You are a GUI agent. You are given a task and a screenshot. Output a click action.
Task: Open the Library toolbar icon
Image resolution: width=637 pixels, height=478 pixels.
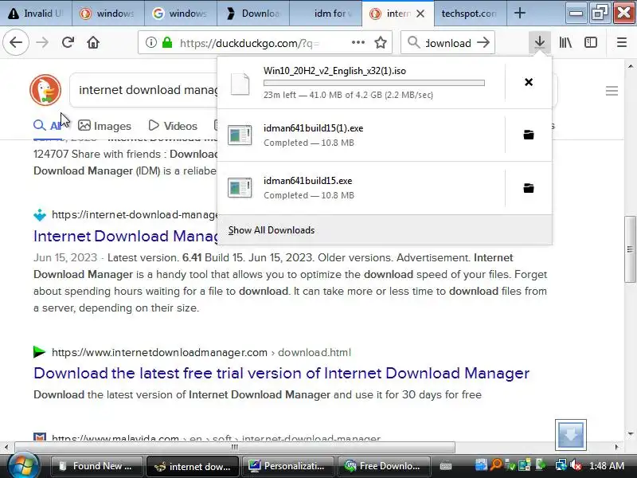pyautogui.click(x=565, y=42)
